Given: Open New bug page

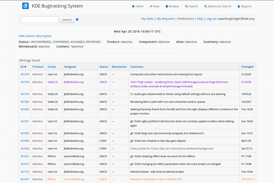Looking at the screenshot, I should (154, 6).
